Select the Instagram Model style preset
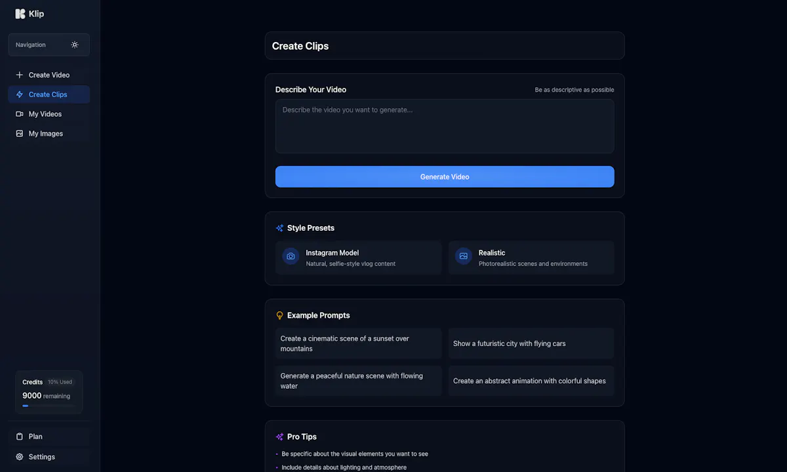Viewport: 787px width, 472px height. pyautogui.click(x=359, y=258)
